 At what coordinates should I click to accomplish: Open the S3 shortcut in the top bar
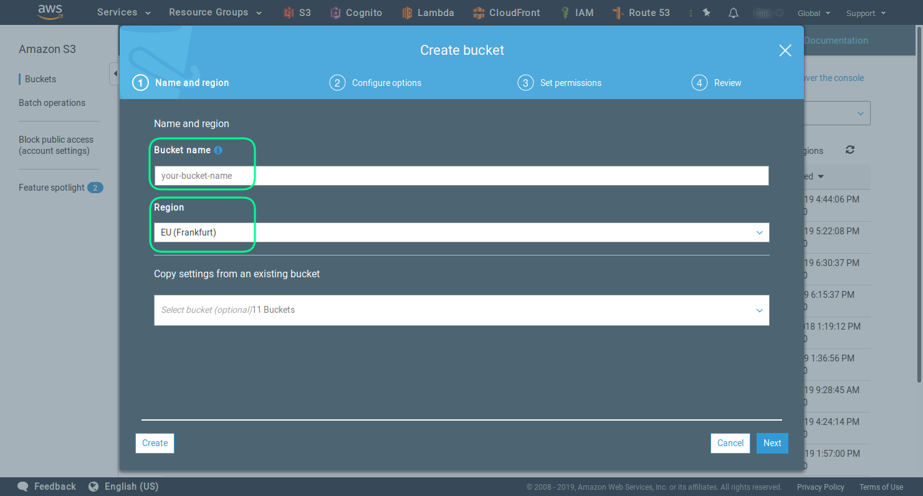(297, 12)
